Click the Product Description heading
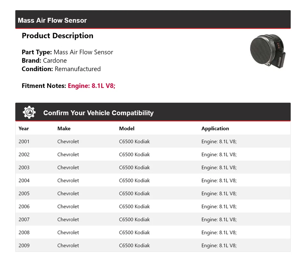Image resolution: width=306 pixels, height=262 pixels. (x=57, y=36)
